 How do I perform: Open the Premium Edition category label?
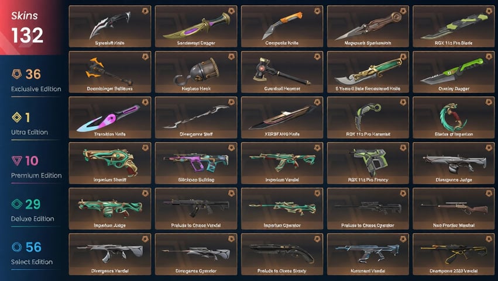36,175
